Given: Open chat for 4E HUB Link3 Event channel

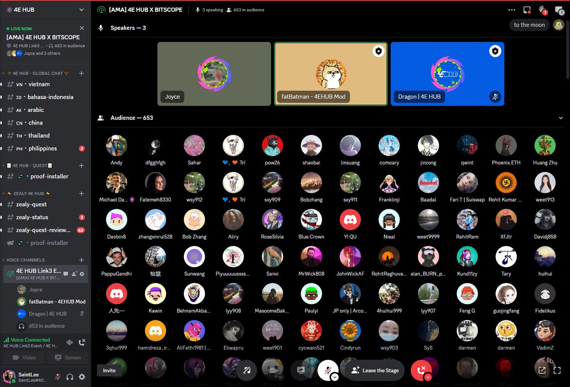Looking at the screenshot, I should [66, 274].
